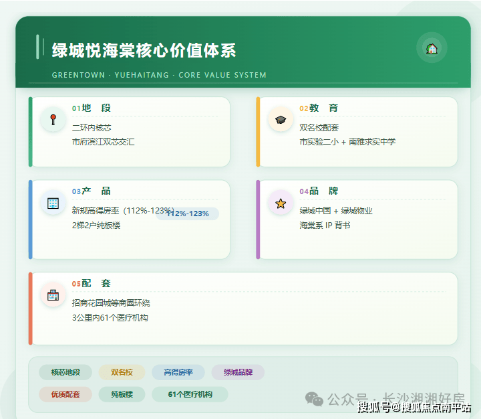The height and width of the screenshot is (419, 481).
Task: Click the 海棠系 IP 背书 text
Action: (x=325, y=226)
